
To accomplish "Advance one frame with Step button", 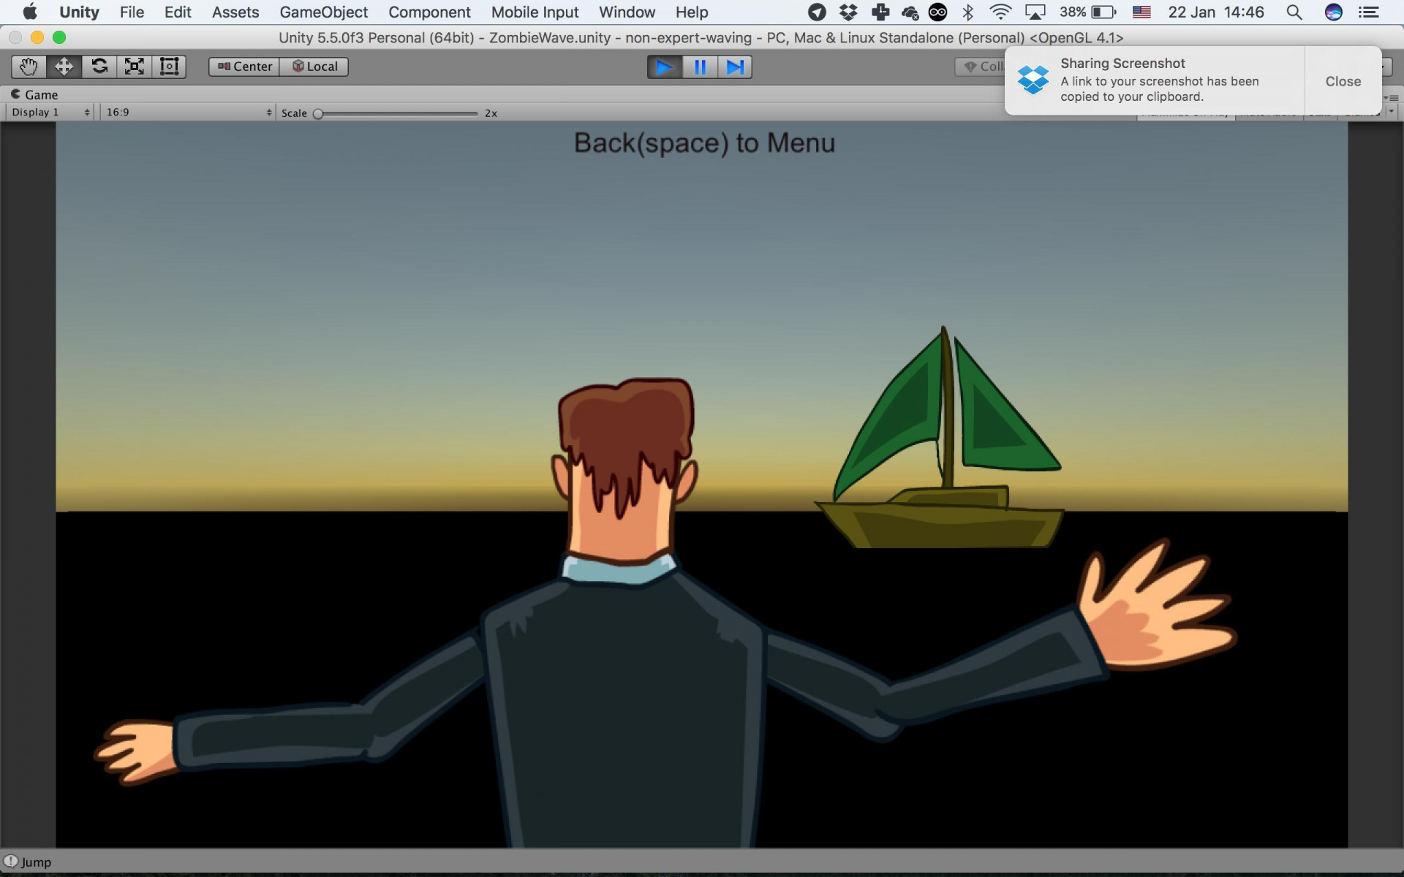I will coord(735,67).
